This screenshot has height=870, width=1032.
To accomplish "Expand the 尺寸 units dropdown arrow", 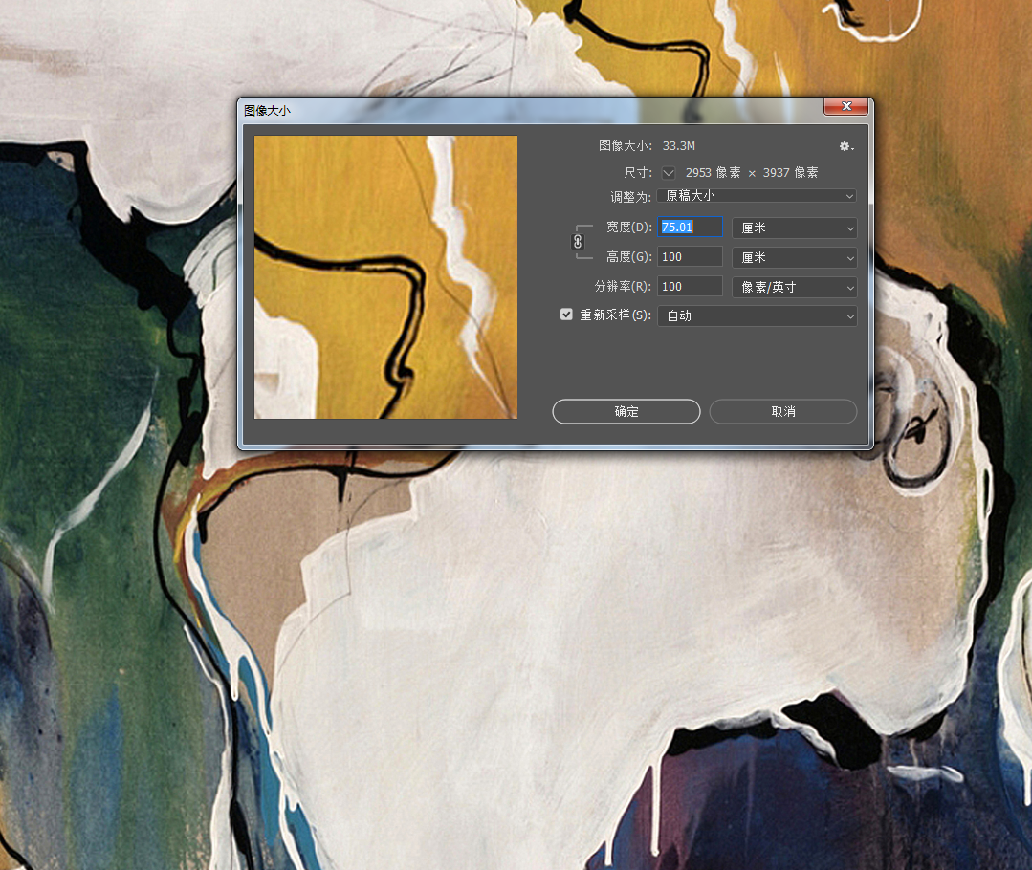I will coord(669,173).
